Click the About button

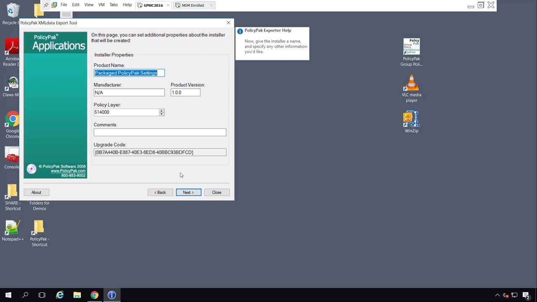point(36,193)
